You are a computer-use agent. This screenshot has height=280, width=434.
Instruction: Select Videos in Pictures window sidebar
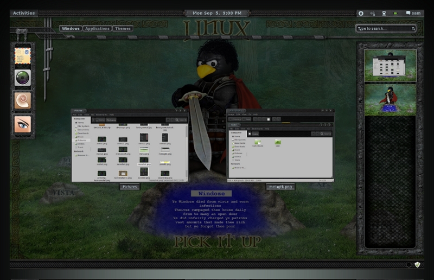(x=80, y=144)
